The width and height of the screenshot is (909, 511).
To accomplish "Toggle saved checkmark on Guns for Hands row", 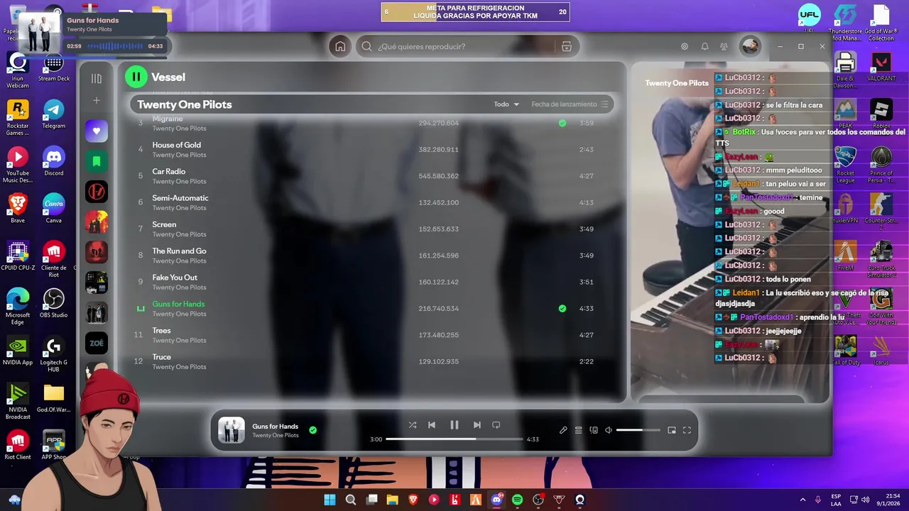I will (562, 309).
